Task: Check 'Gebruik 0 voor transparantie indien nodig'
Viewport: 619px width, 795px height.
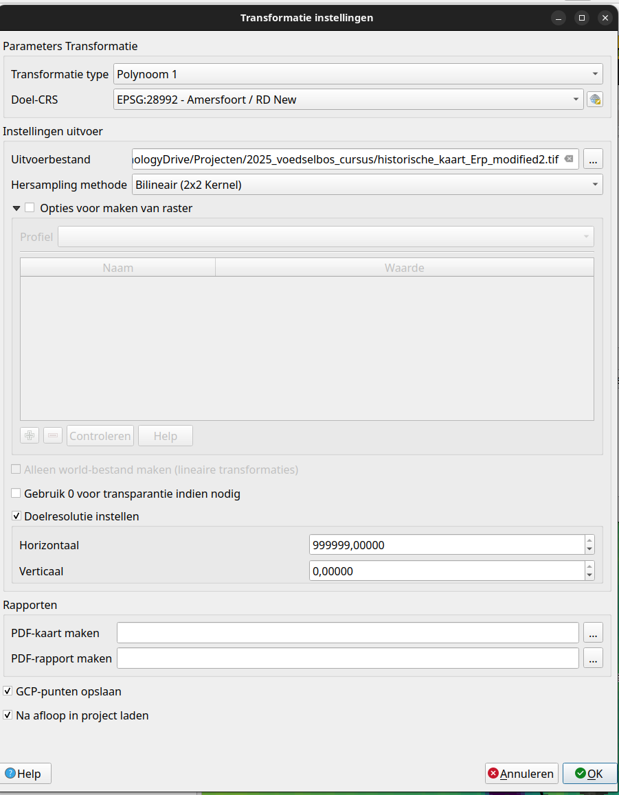Action: click(16, 494)
